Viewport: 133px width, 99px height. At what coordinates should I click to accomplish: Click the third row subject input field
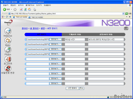(x=75, y=49)
